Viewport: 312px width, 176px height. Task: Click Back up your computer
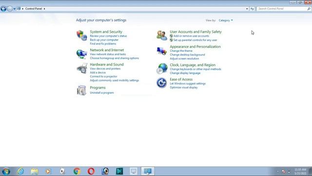[x=104, y=40]
